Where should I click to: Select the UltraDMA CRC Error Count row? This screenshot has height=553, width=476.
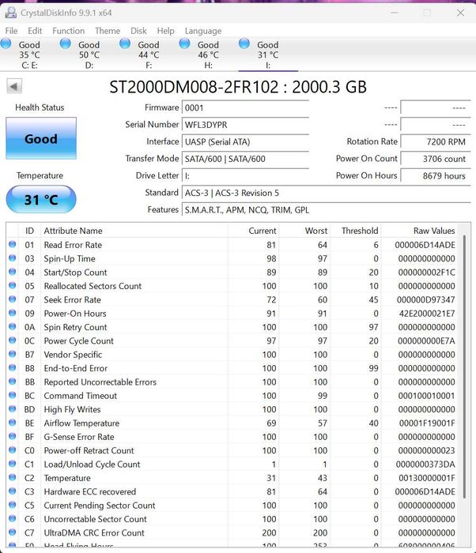pos(232,532)
